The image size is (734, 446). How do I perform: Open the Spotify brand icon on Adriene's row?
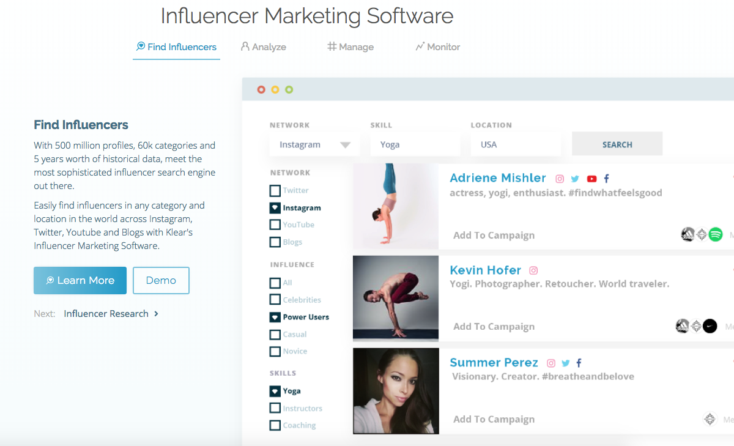click(x=716, y=234)
